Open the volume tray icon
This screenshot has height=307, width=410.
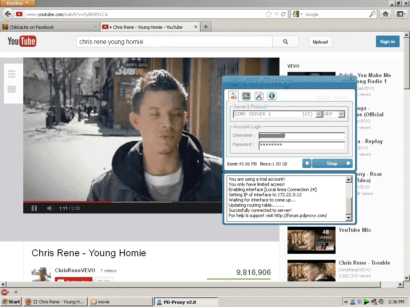coord(381,302)
